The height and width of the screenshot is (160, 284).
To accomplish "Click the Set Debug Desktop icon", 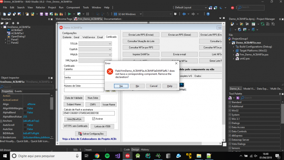I will tap(215, 8).
